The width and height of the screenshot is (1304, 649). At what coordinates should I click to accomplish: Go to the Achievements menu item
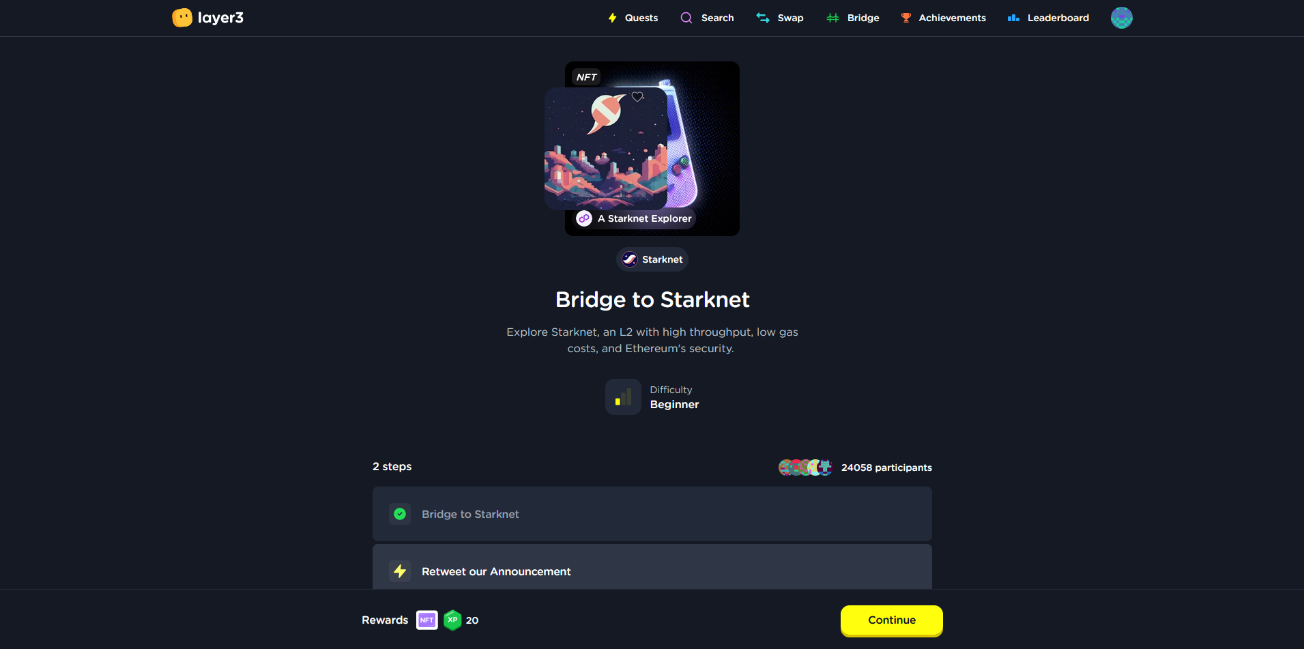point(952,18)
